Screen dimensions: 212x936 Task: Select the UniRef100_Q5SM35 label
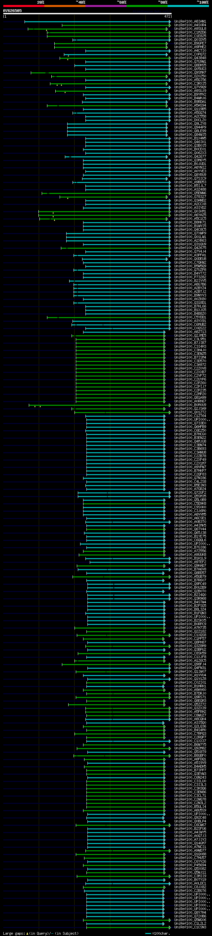(190, 496)
